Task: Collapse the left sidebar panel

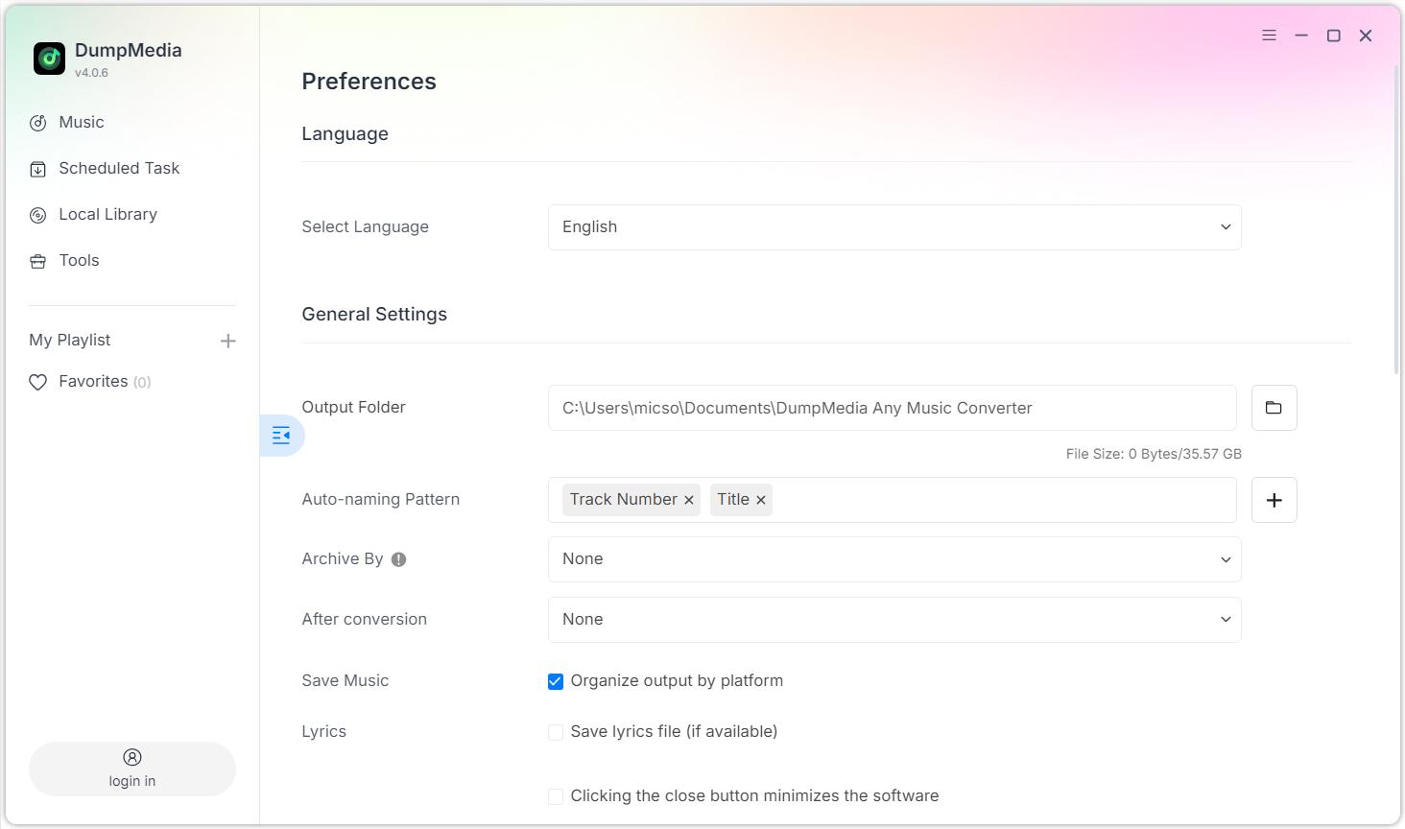Action: pos(282,435)
